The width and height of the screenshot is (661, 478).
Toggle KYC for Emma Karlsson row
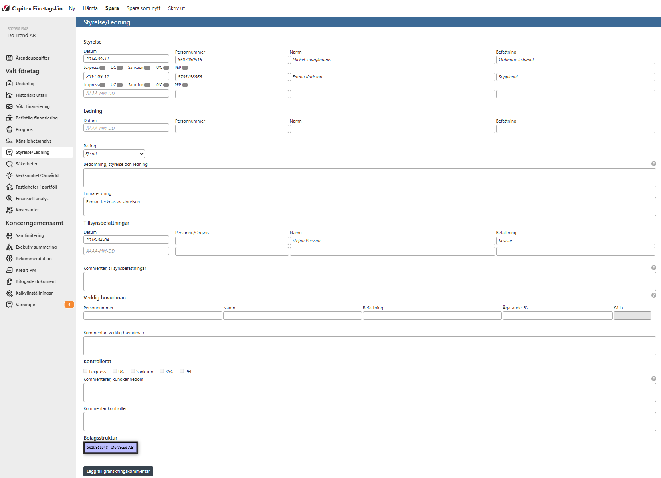click(x=166, y=85)
